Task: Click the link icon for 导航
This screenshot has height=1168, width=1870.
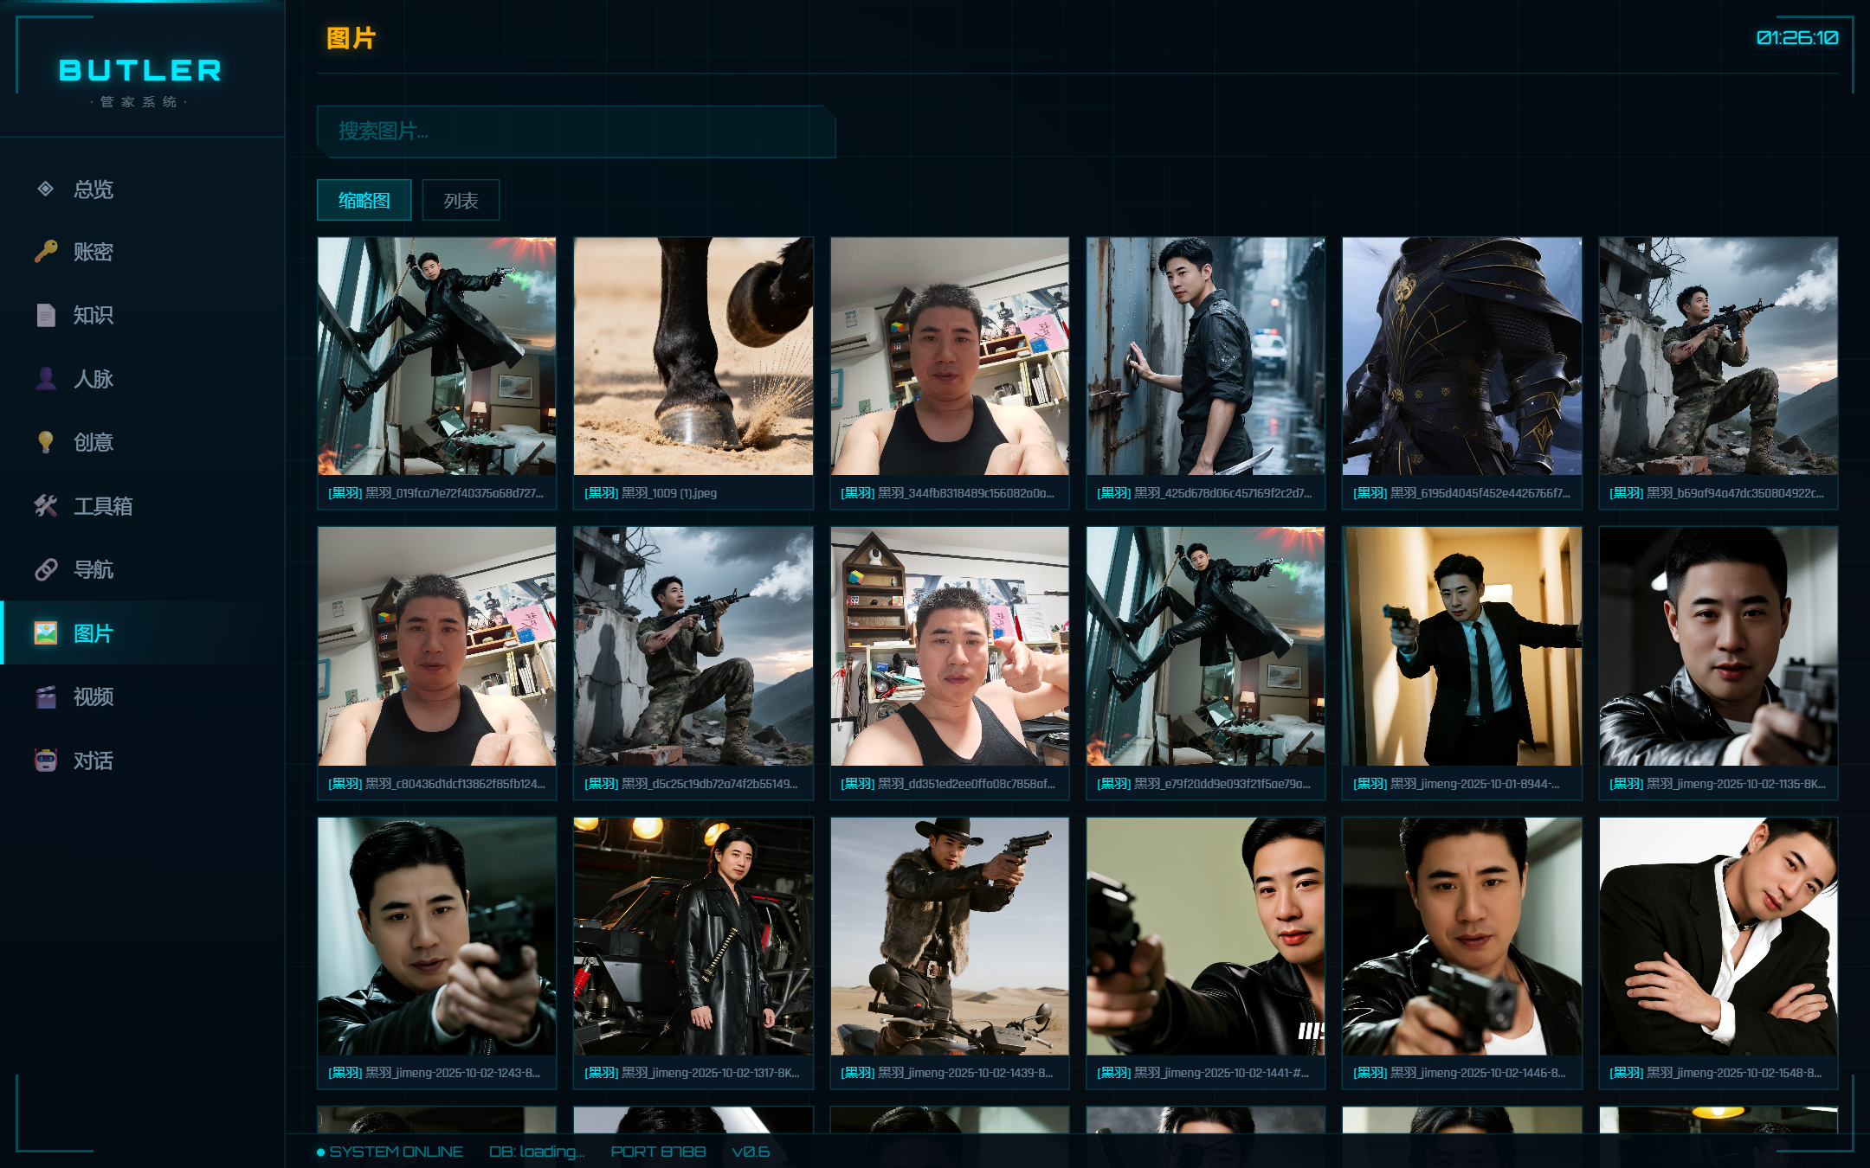Action: coord(46,569)
